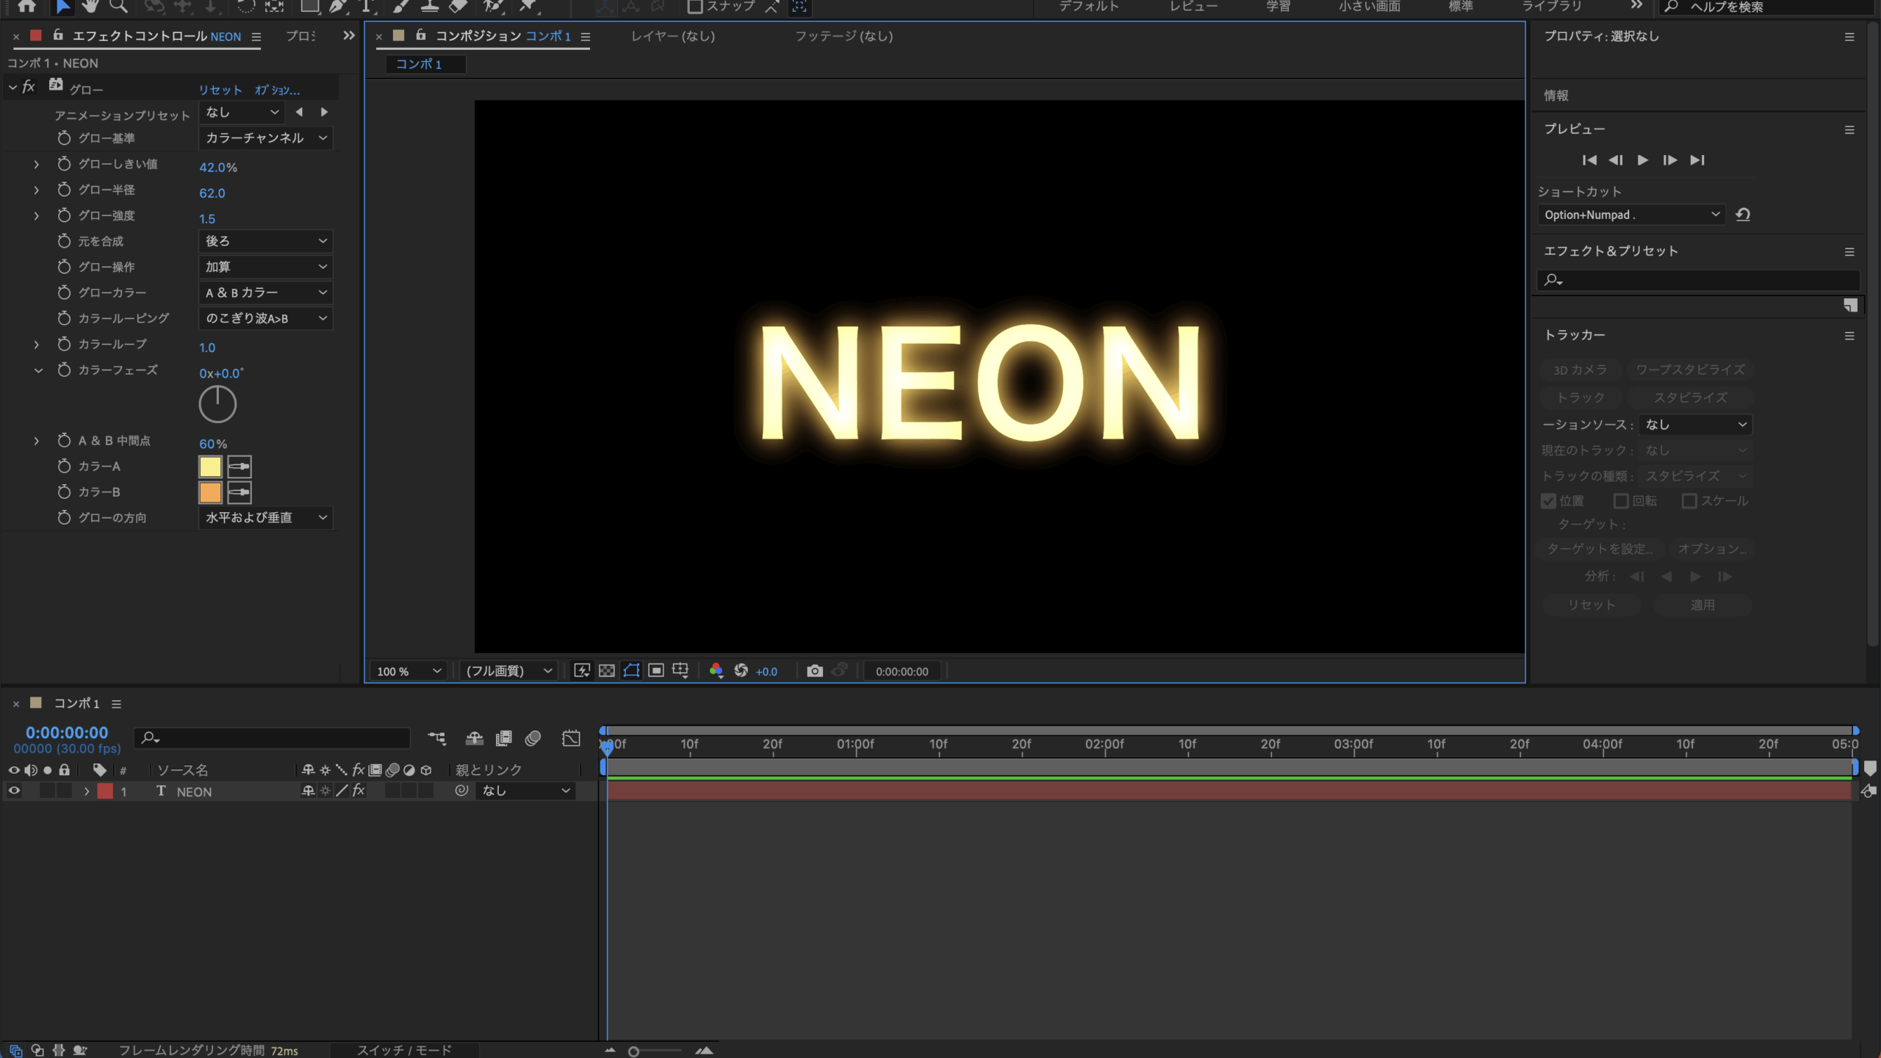
Task: Click the Color A eyedropper icon
Action: [239, 467]
